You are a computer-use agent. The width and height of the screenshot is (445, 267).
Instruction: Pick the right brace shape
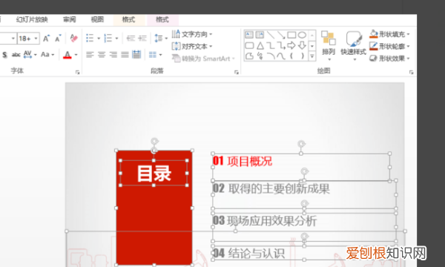303,56
